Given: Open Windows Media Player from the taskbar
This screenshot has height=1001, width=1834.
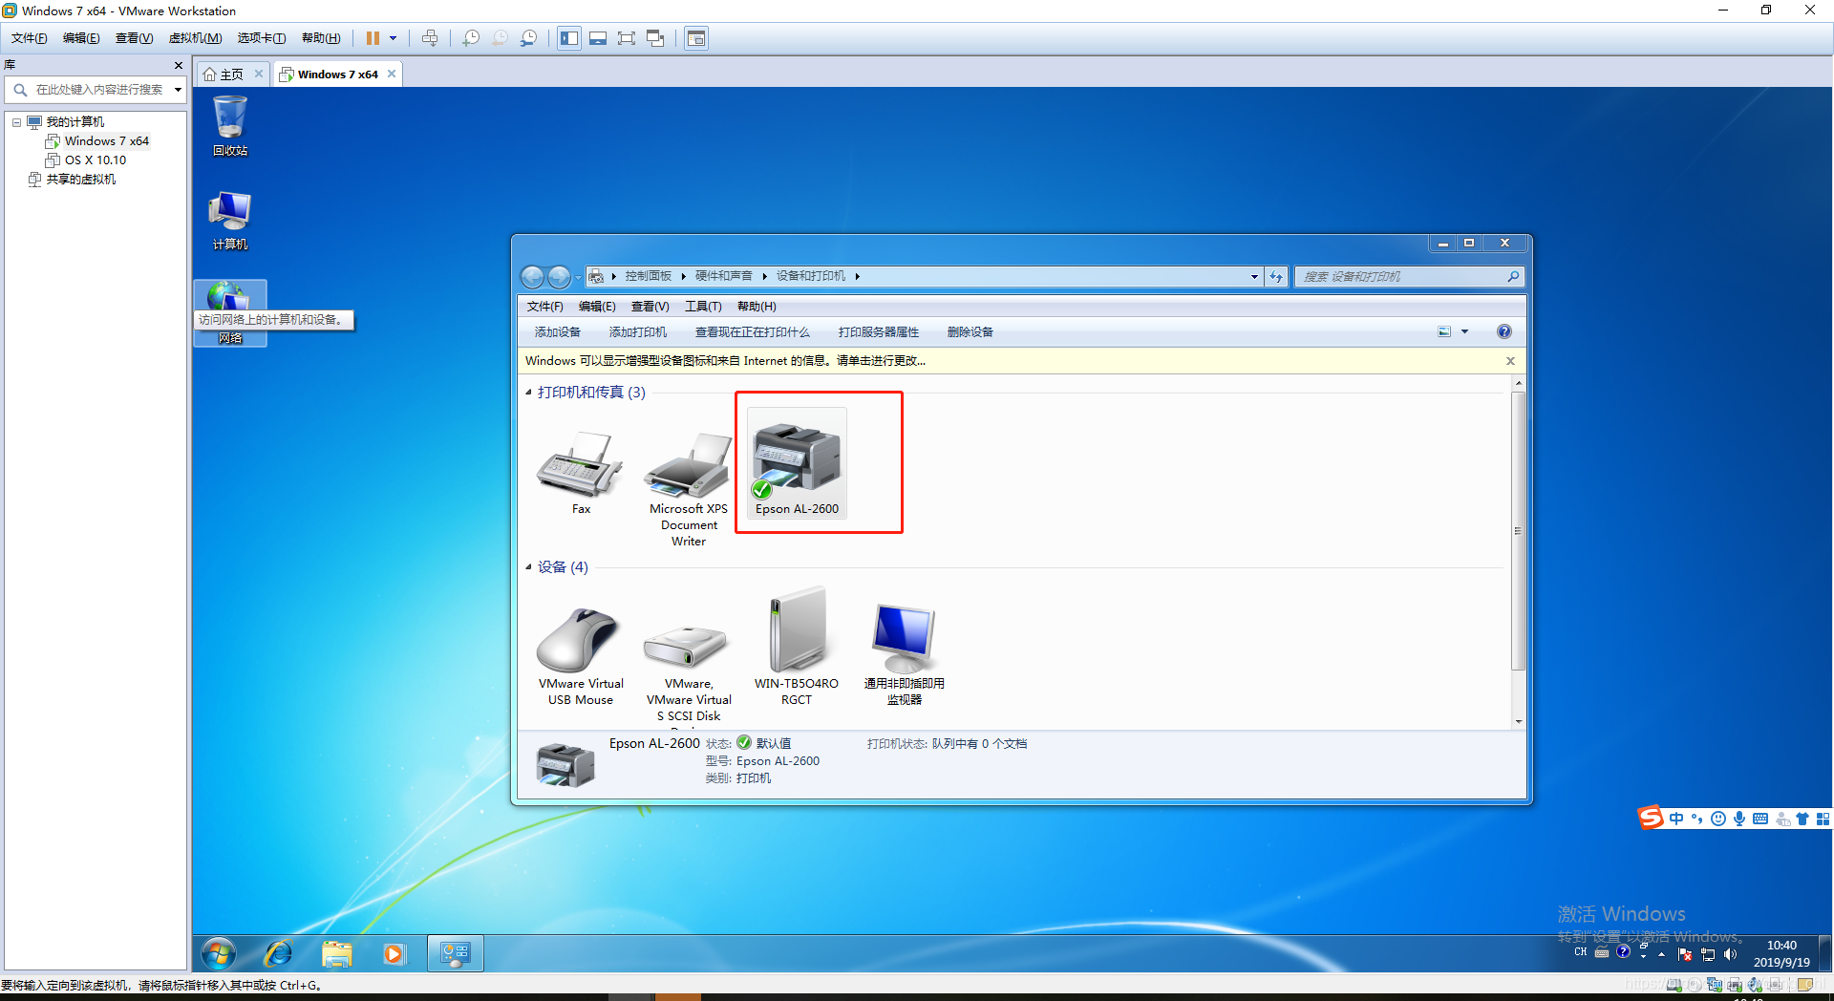Looking at the screenshot, I should pyautogui.click(x=394, y=953).
